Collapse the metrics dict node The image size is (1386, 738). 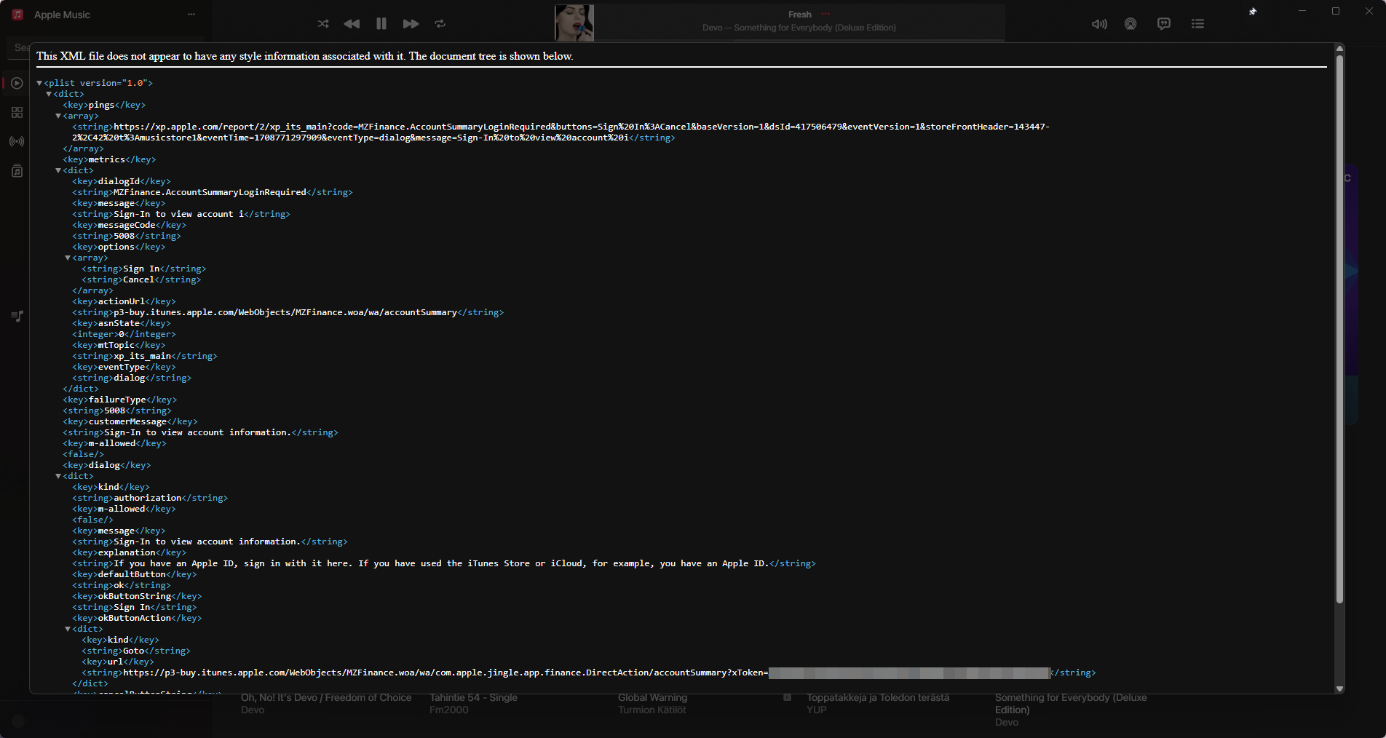click(58, 171)
